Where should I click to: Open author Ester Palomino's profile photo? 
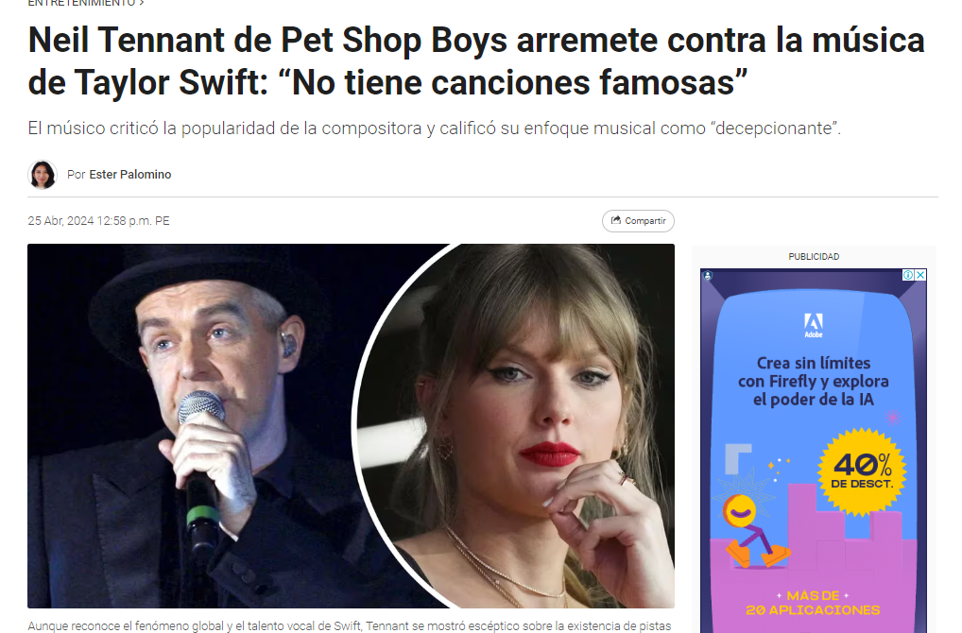click(x=43, y=175)
